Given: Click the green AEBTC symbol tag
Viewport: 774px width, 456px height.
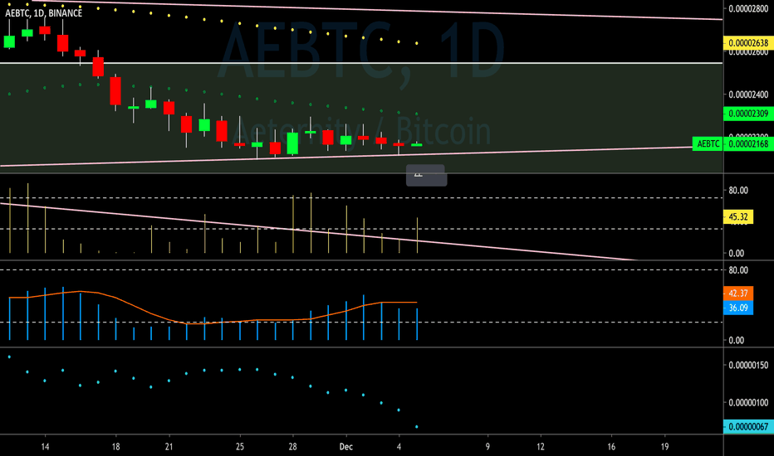Looking at the screenshot, I should 708,144.
